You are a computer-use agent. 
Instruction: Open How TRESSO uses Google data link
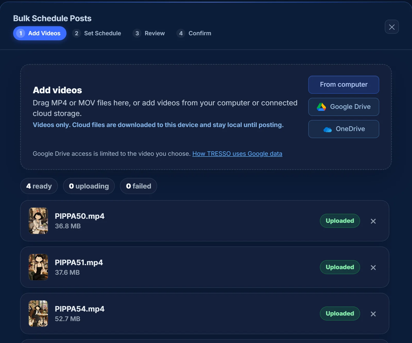[x=237, y=154]
